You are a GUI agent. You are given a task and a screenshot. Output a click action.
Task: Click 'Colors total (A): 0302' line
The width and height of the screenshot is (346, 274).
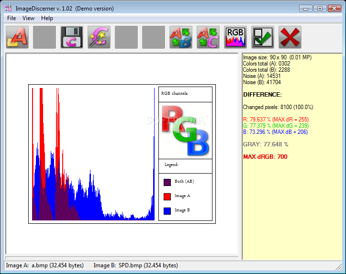(x=267, y=64)
